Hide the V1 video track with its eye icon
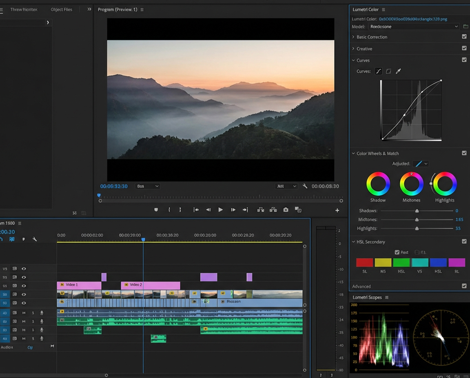470x378 pixels. coord(24,303)
